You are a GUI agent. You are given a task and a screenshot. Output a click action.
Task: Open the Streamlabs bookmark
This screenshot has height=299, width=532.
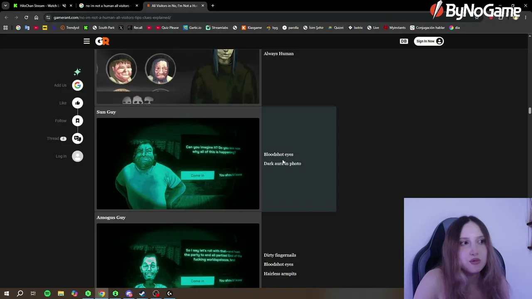tap(217, 28)
